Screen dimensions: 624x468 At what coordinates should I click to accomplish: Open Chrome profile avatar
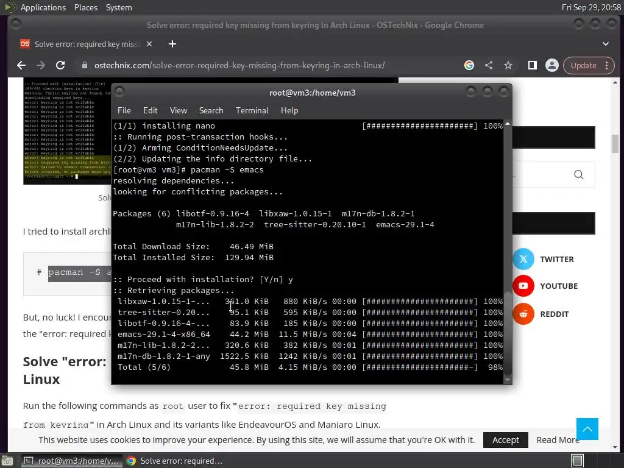(x=552, y=65)
